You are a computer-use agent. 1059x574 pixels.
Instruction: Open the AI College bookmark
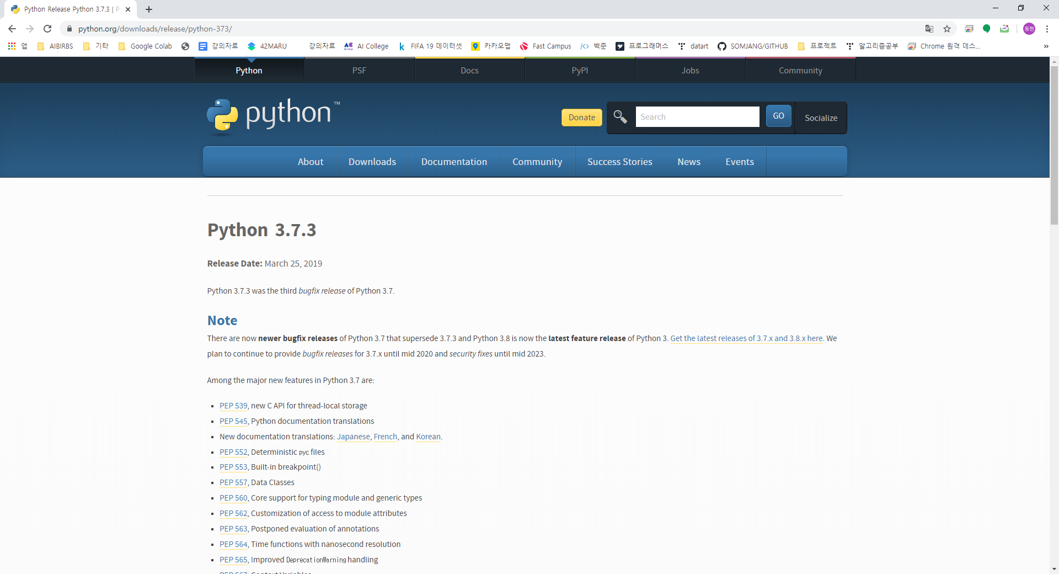coord(366,46)
